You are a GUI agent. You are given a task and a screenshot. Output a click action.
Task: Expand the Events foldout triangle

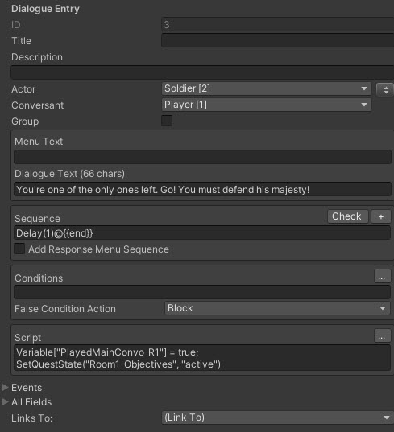[6, 388]
